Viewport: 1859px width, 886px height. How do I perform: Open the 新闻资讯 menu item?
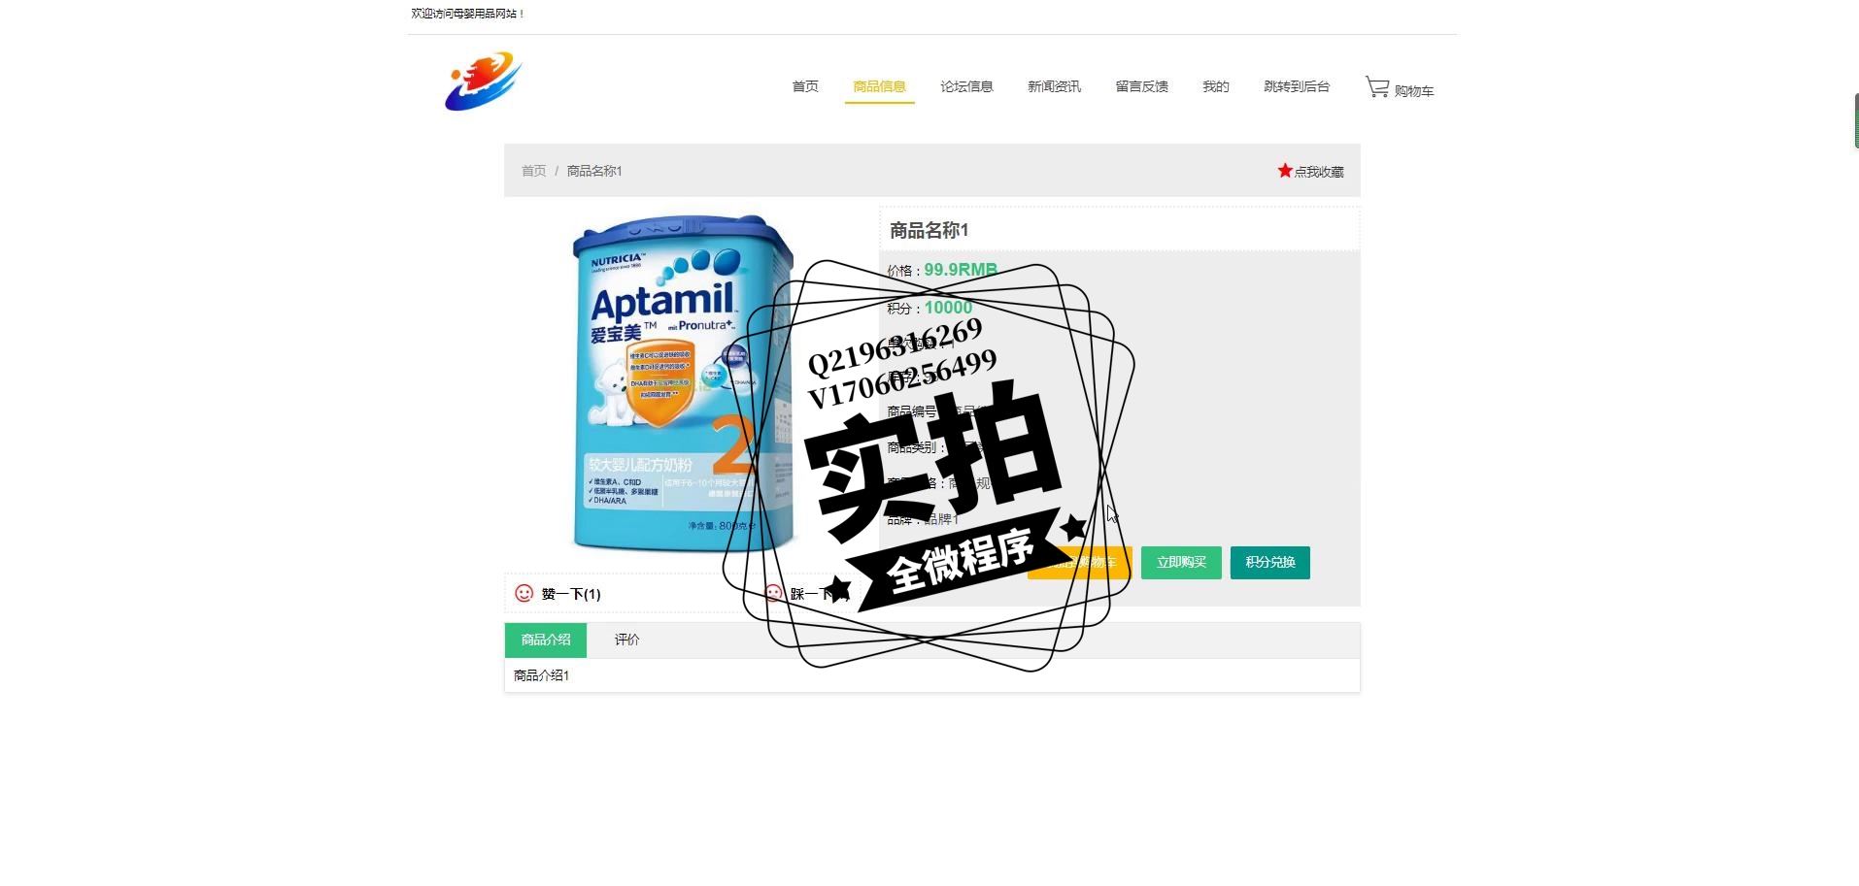1054,86
